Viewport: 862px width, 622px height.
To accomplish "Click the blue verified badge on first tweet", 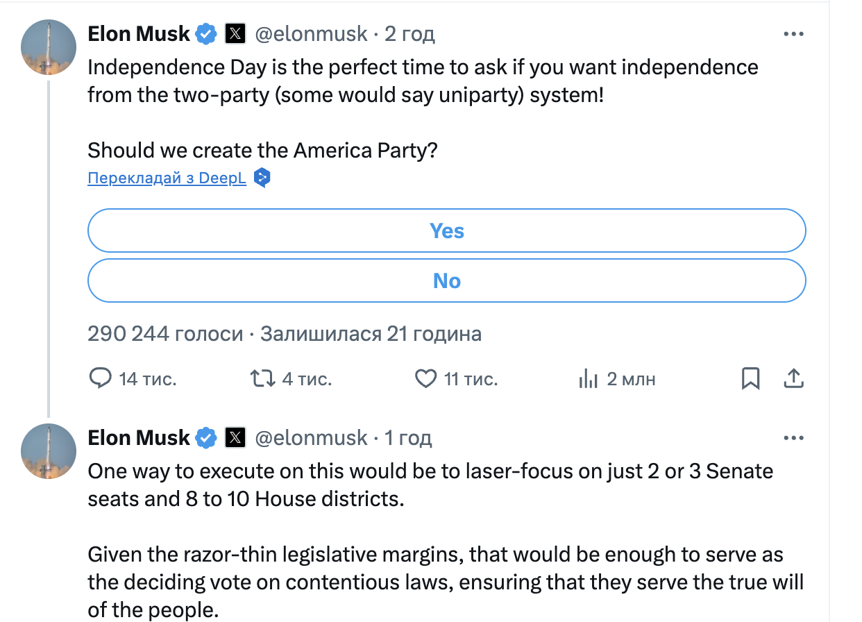I will coord(206,33).
